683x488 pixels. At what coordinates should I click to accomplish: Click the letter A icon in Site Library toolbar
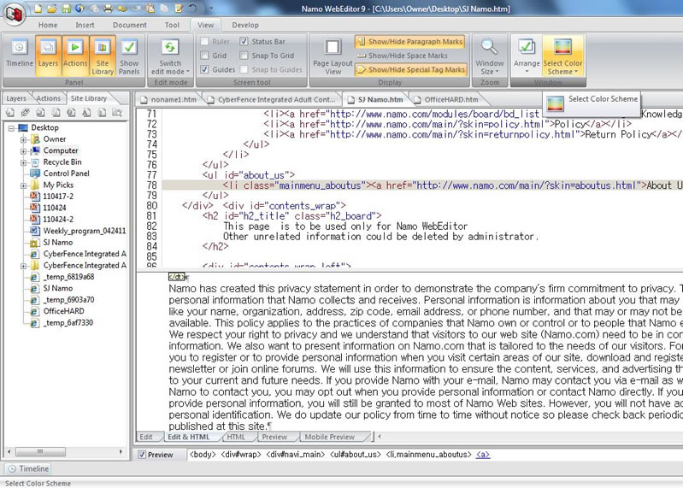point(86,113)
